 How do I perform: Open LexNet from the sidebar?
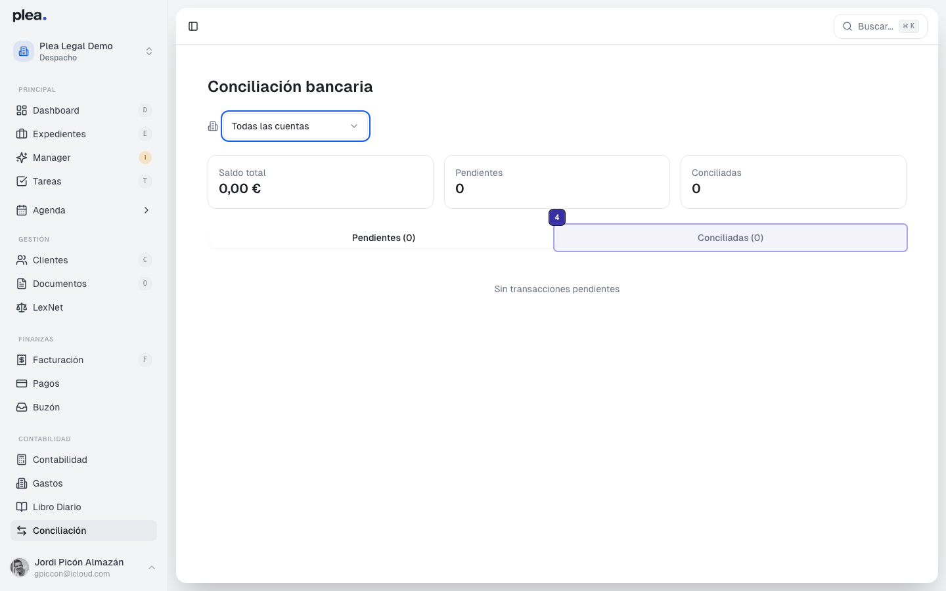84,307
